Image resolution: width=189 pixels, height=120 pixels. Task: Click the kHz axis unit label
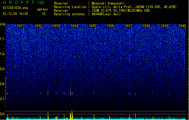(3, 24)
